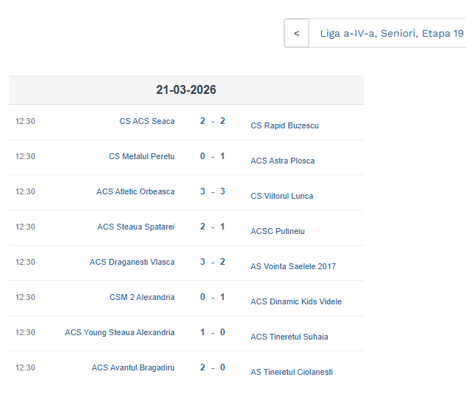Open CS ACS Seaca team page

pos(147,121)
